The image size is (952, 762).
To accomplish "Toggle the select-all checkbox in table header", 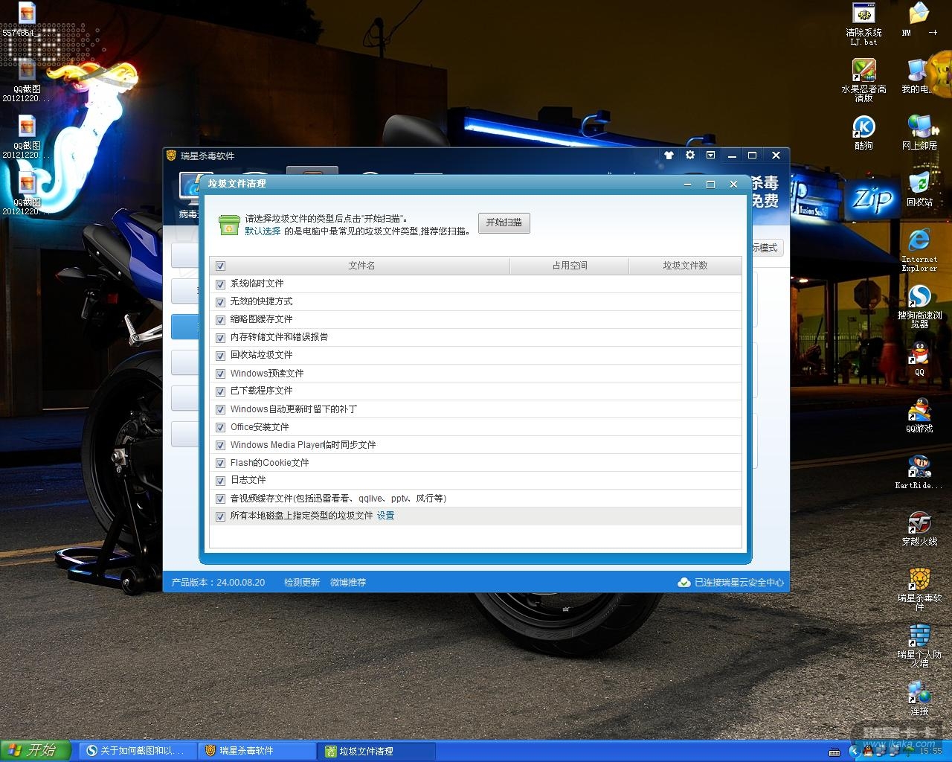I will pos(220,266).
